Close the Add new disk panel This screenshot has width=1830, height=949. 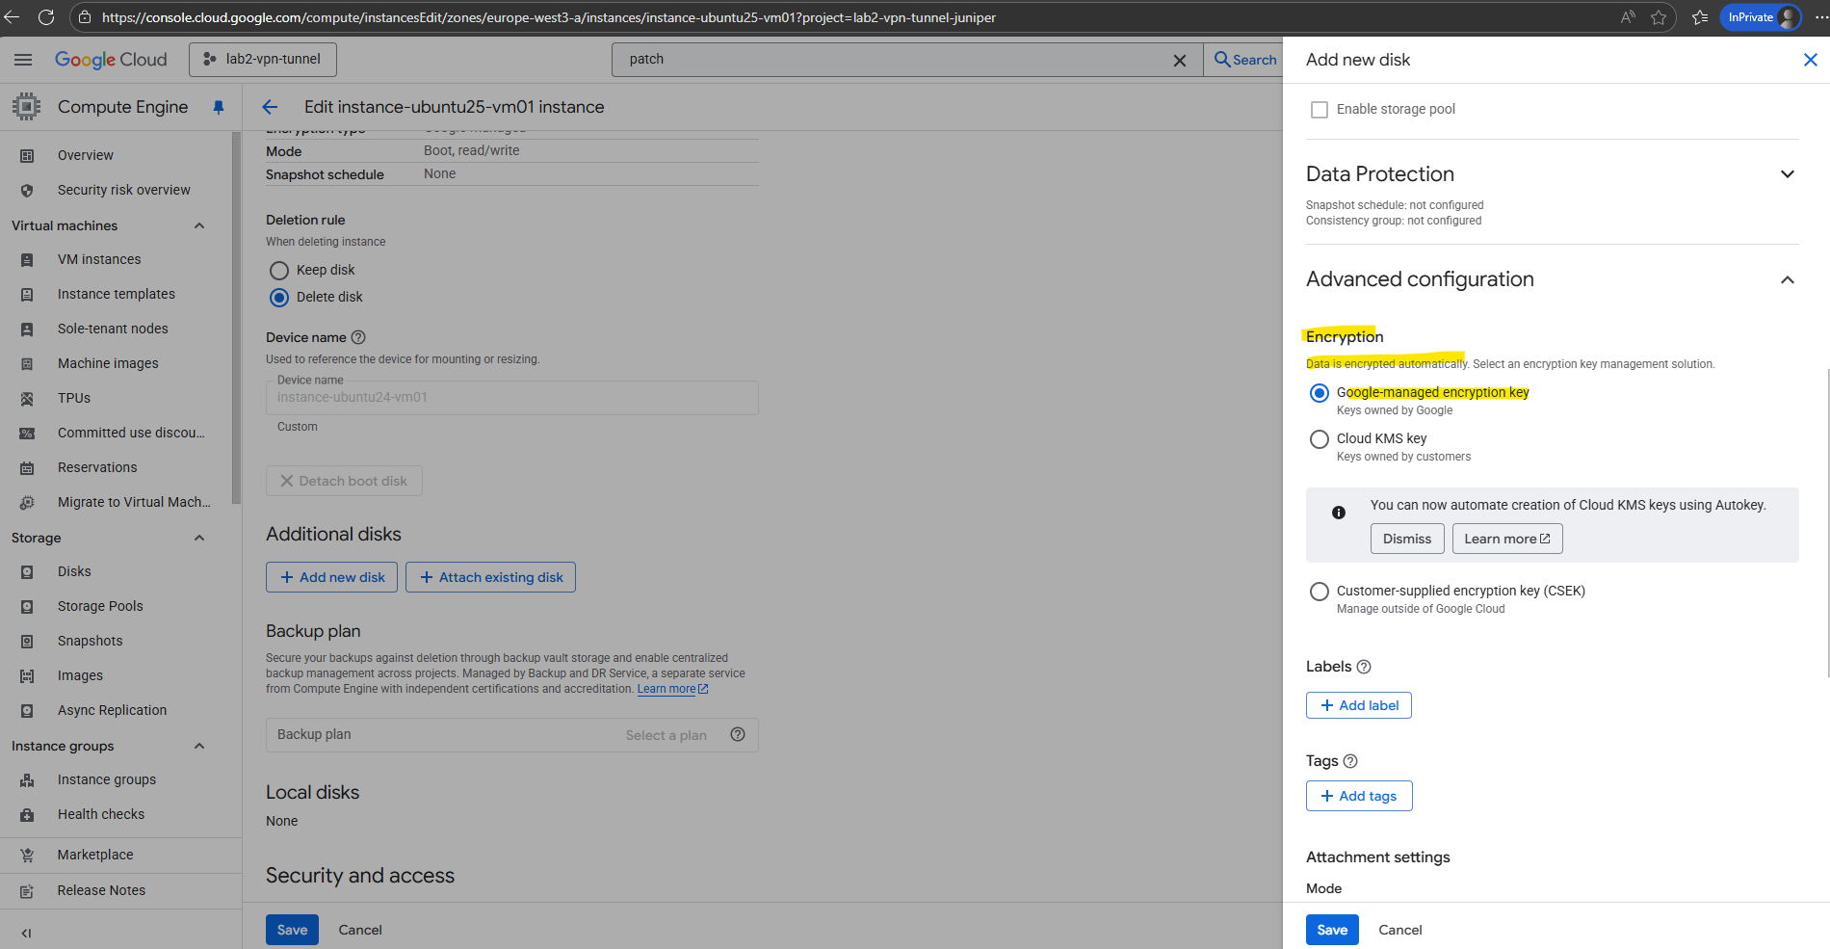pyautogui.click(x=1810, y=60)
